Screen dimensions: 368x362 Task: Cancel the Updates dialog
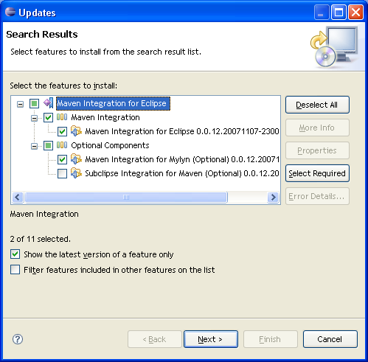pyautogui.click(x=330, y=339)
